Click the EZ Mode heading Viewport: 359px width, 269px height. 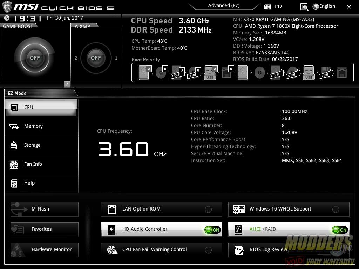17,93
